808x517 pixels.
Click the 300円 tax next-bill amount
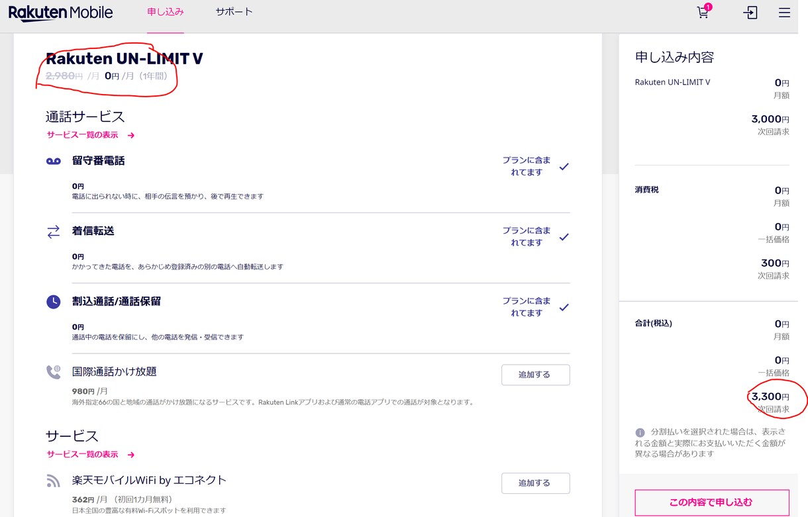(775, 263)
